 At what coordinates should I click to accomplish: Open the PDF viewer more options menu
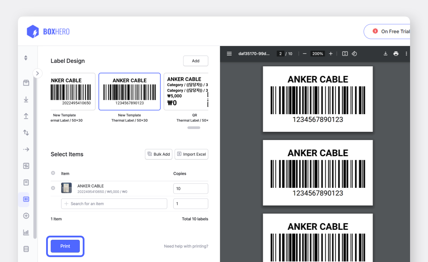(x=406, y=54)
